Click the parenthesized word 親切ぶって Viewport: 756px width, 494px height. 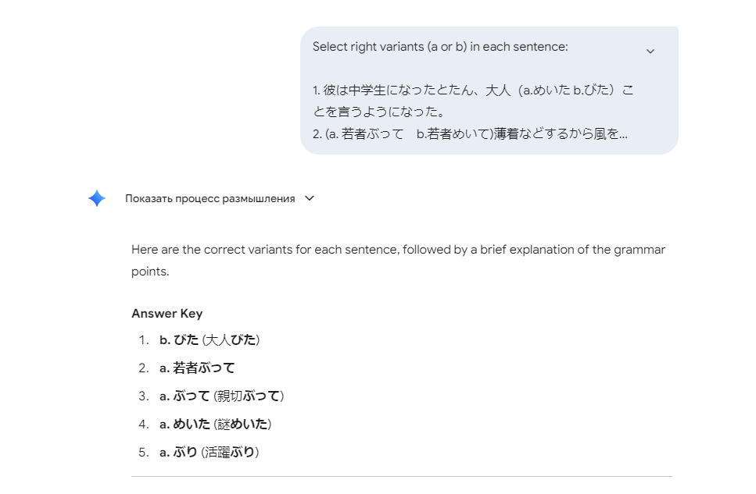tap(249, 396)
